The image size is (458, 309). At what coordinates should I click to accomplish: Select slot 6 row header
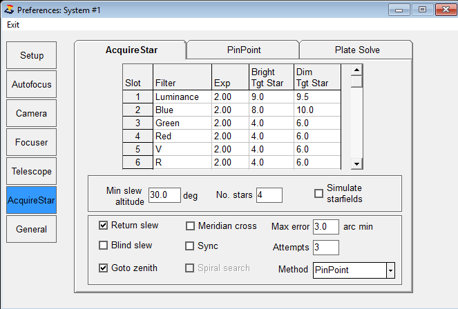[x=137, y=162]
